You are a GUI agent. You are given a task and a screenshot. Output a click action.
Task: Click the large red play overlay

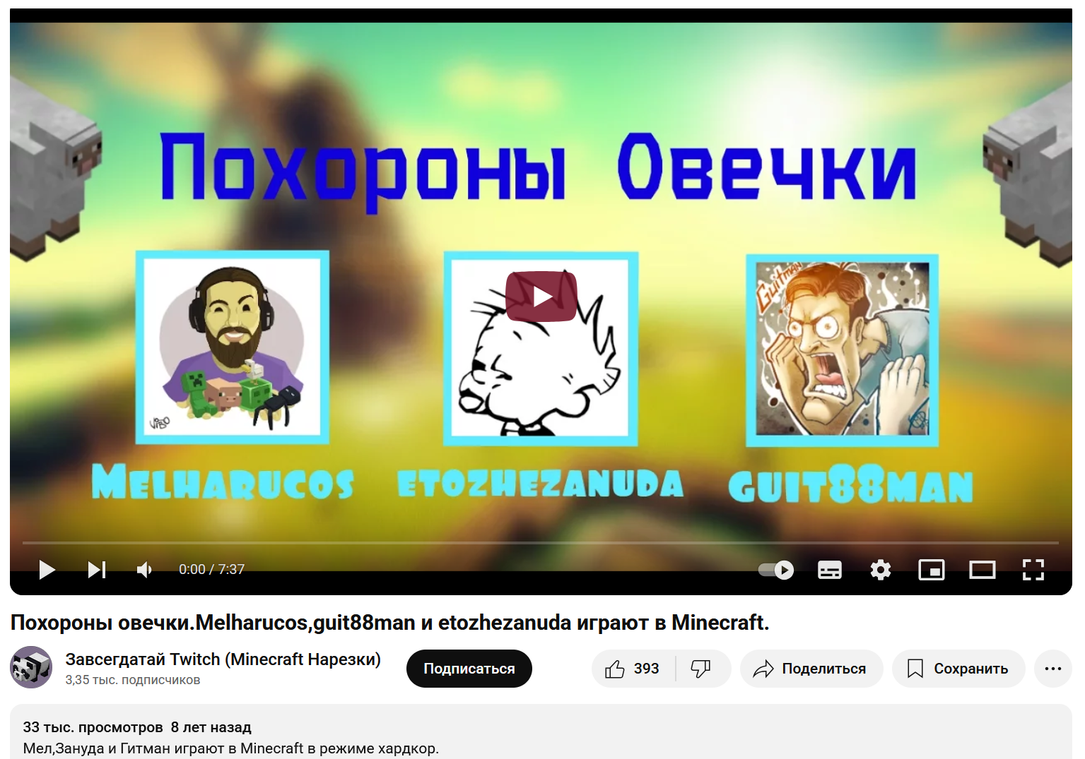[541, 297]
